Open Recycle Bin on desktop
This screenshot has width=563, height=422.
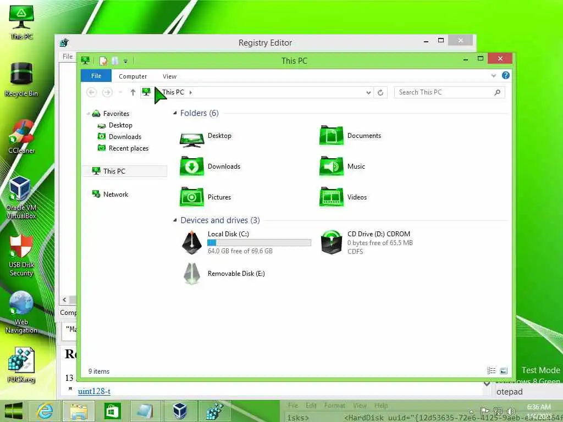[21, 80]
